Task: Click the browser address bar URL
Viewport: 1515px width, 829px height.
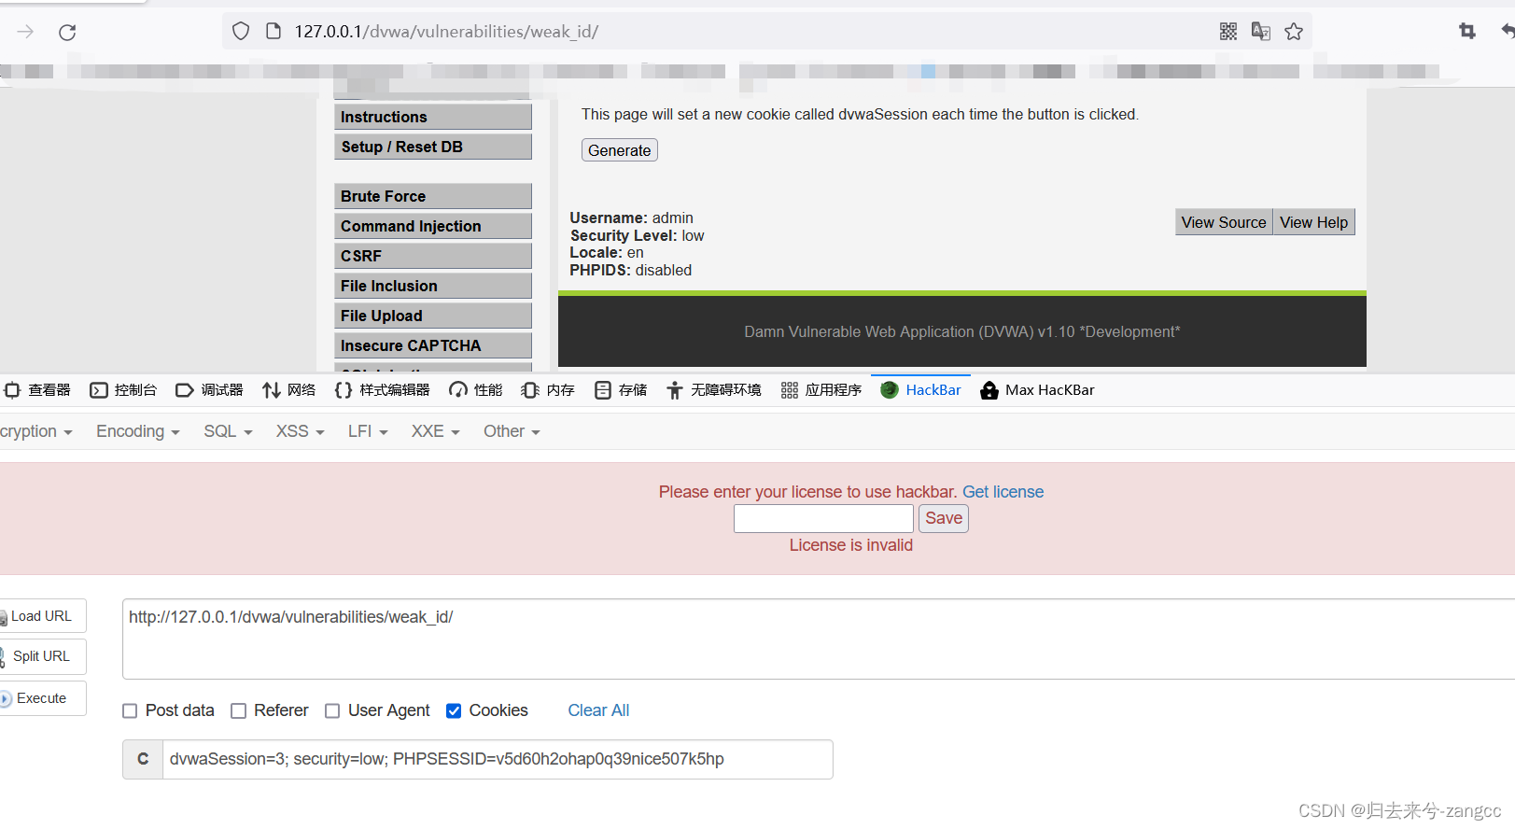Action: 446,32
